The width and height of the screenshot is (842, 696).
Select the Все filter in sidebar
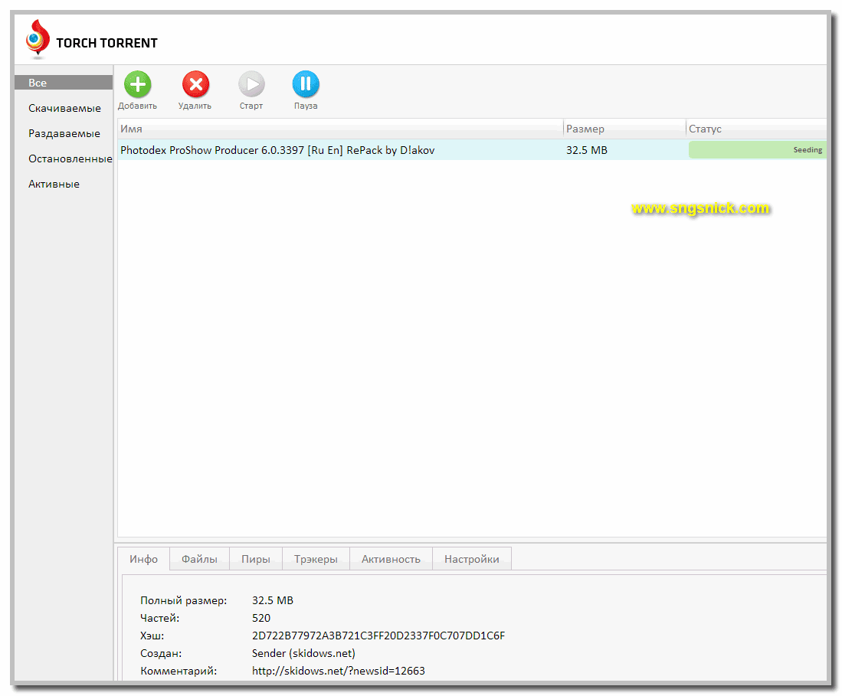[x=64, y=83]
